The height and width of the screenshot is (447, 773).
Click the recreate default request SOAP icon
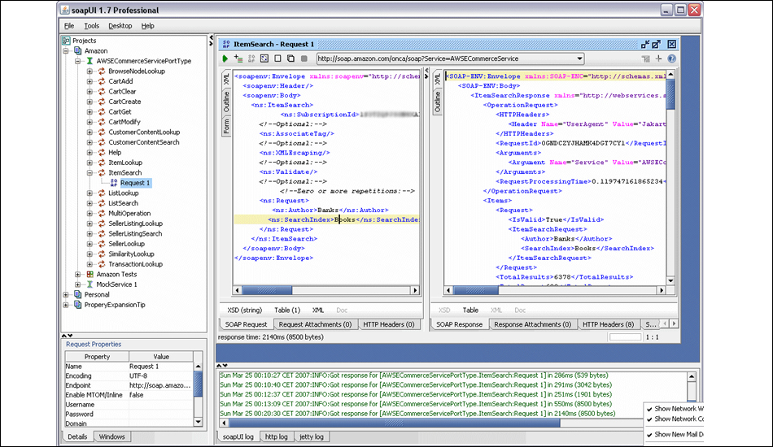point(251,59)
